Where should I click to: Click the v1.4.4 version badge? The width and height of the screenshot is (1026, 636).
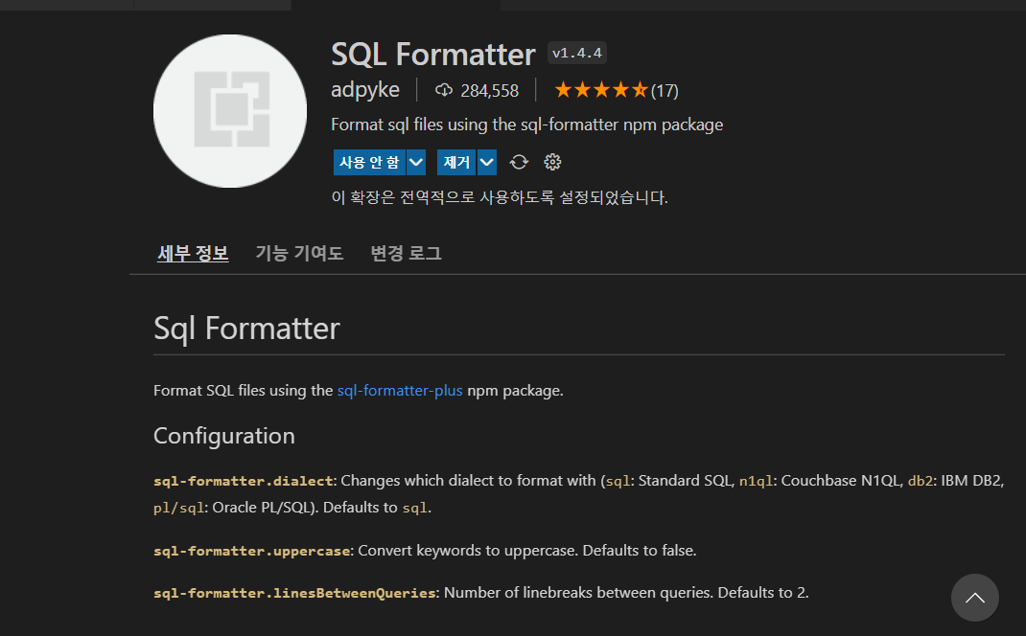point(576,53)
